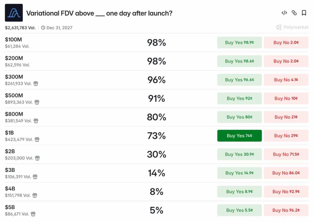Click the Polymarket logo link
Viewport: 313px width, 222px height.
tap(293, 27)
